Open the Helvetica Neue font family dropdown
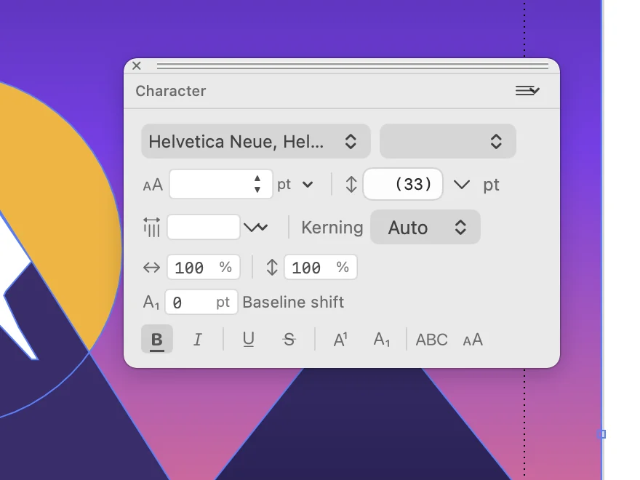The height and width of the screenshot is (480, 640). [x=256, y=141]
